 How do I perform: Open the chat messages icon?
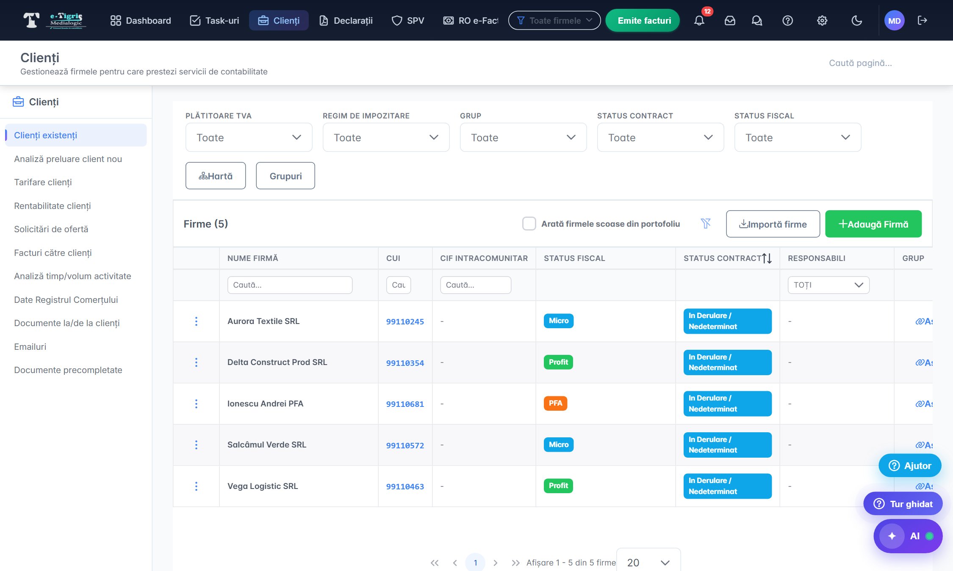point(757,20)
